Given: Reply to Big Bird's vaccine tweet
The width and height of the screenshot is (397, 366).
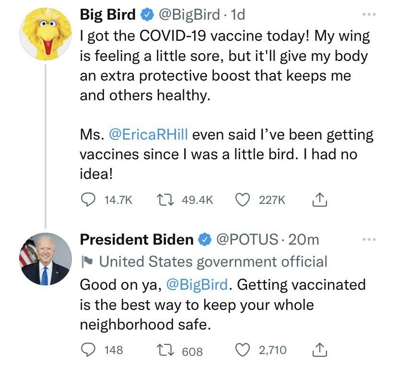Looking at the screenshot, I should pos(88,200).
